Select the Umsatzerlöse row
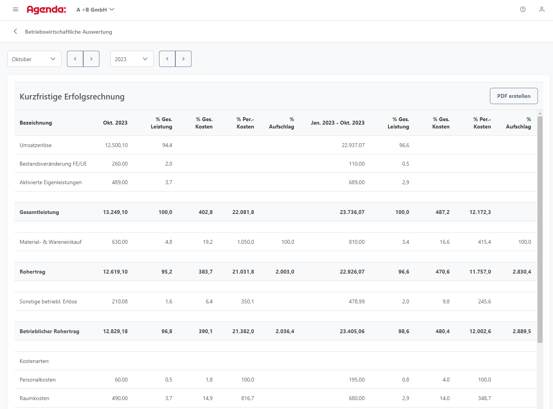 point(36,145)
